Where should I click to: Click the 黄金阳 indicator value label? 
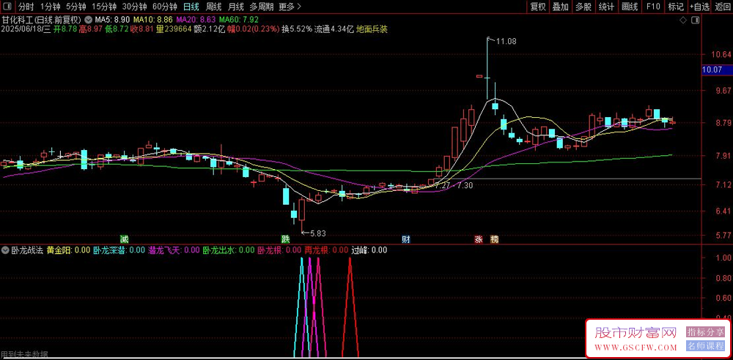point(69,250)
